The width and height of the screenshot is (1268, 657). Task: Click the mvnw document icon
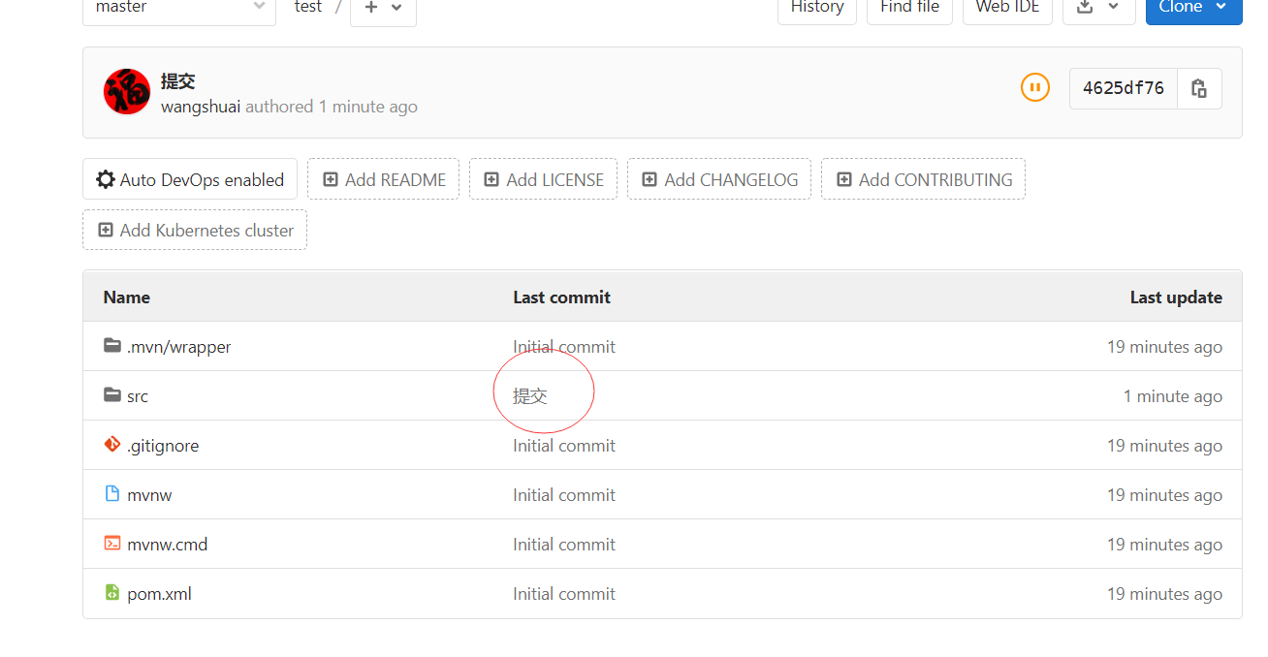point(112,493)
